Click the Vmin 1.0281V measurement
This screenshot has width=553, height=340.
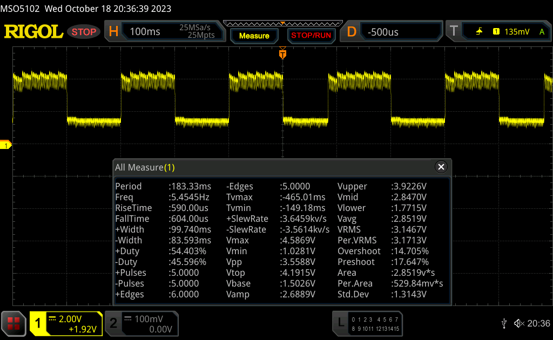pos(271,251)
